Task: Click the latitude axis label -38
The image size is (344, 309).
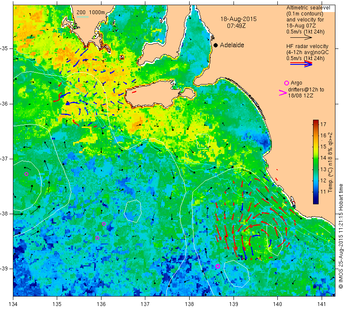Action: pyautogui.click(x=4, y=214)
